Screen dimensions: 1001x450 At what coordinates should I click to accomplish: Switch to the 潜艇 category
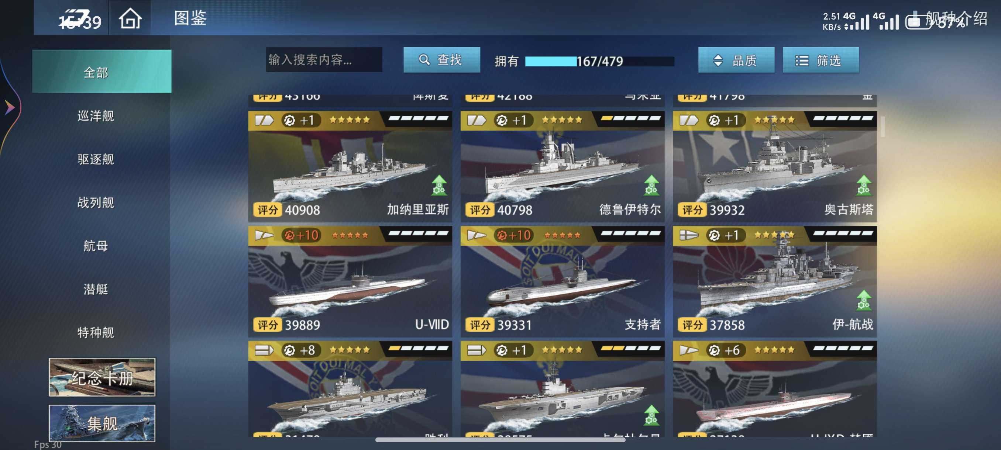96,289
